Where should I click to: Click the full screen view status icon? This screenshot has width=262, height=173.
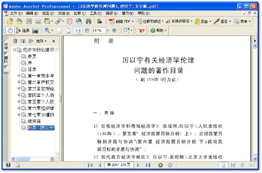pyautogui.click(x=8, y=165)
